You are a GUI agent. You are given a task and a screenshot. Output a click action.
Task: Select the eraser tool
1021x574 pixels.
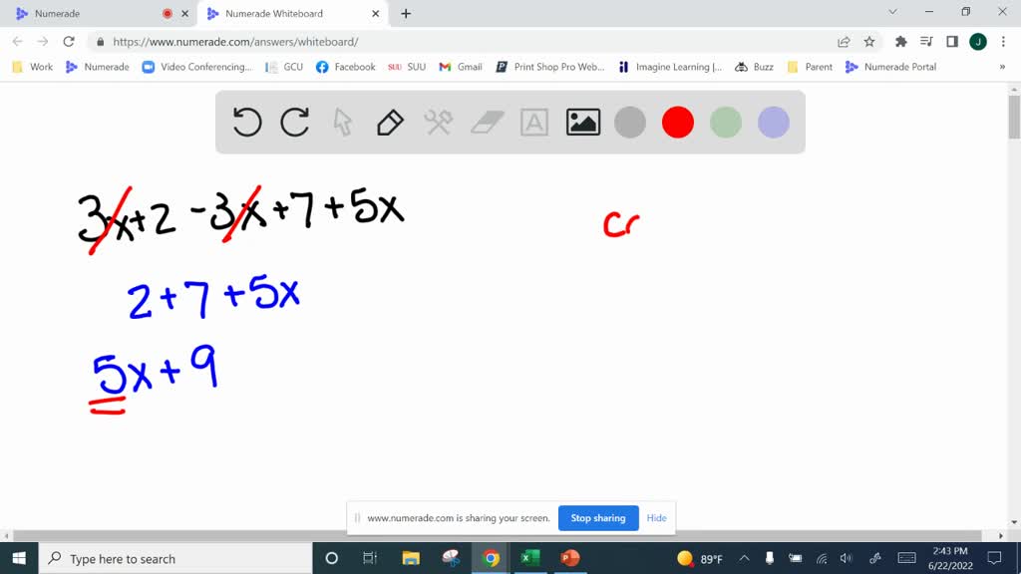(x=486, y=122)
